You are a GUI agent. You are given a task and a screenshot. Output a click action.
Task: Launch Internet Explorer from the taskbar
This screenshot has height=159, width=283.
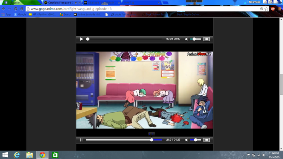tap(17, 155)
